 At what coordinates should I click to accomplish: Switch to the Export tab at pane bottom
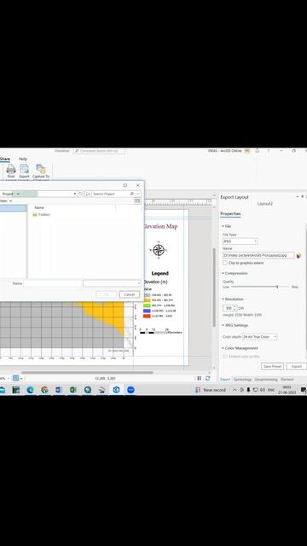(225, 379)
